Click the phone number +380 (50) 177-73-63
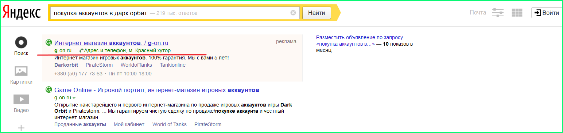Screen dimensions: 563x133 78,74
